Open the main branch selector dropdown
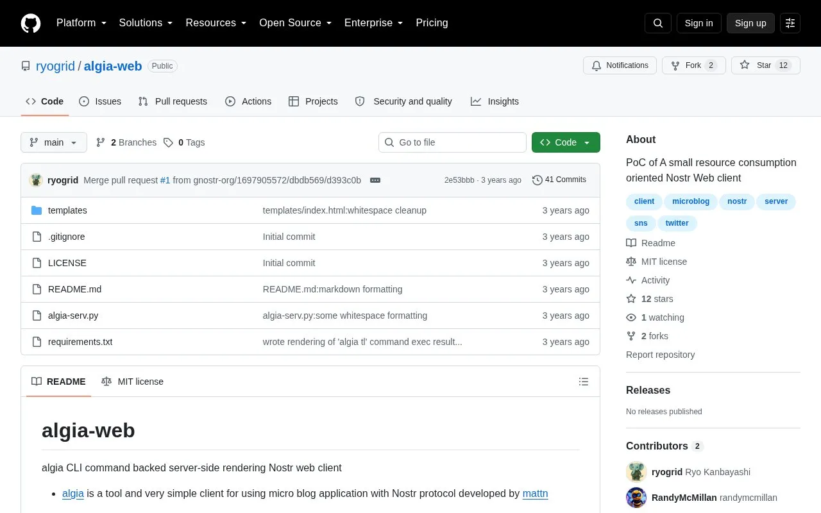The width and height of the screenshot is (821, 513). tap(54, 142)
